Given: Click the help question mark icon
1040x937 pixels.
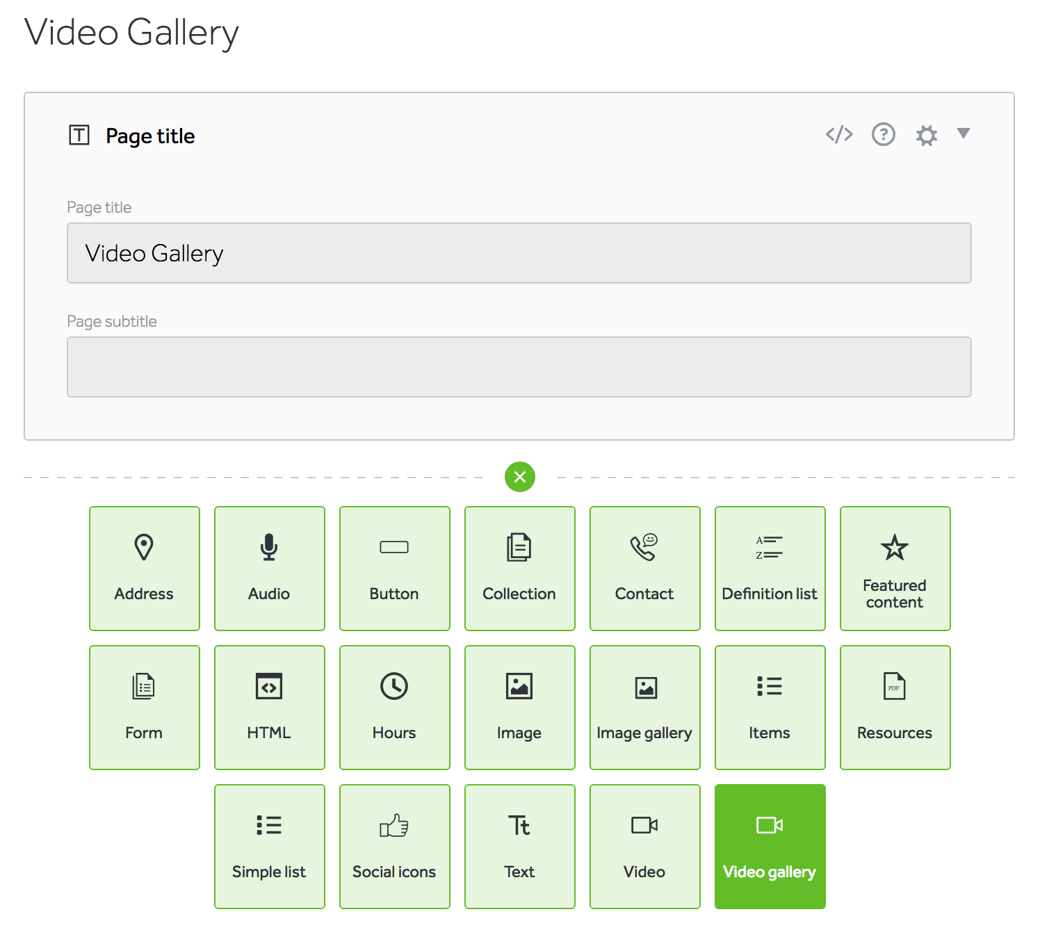Looking at the screenshot, I should [x=883, y=134].
